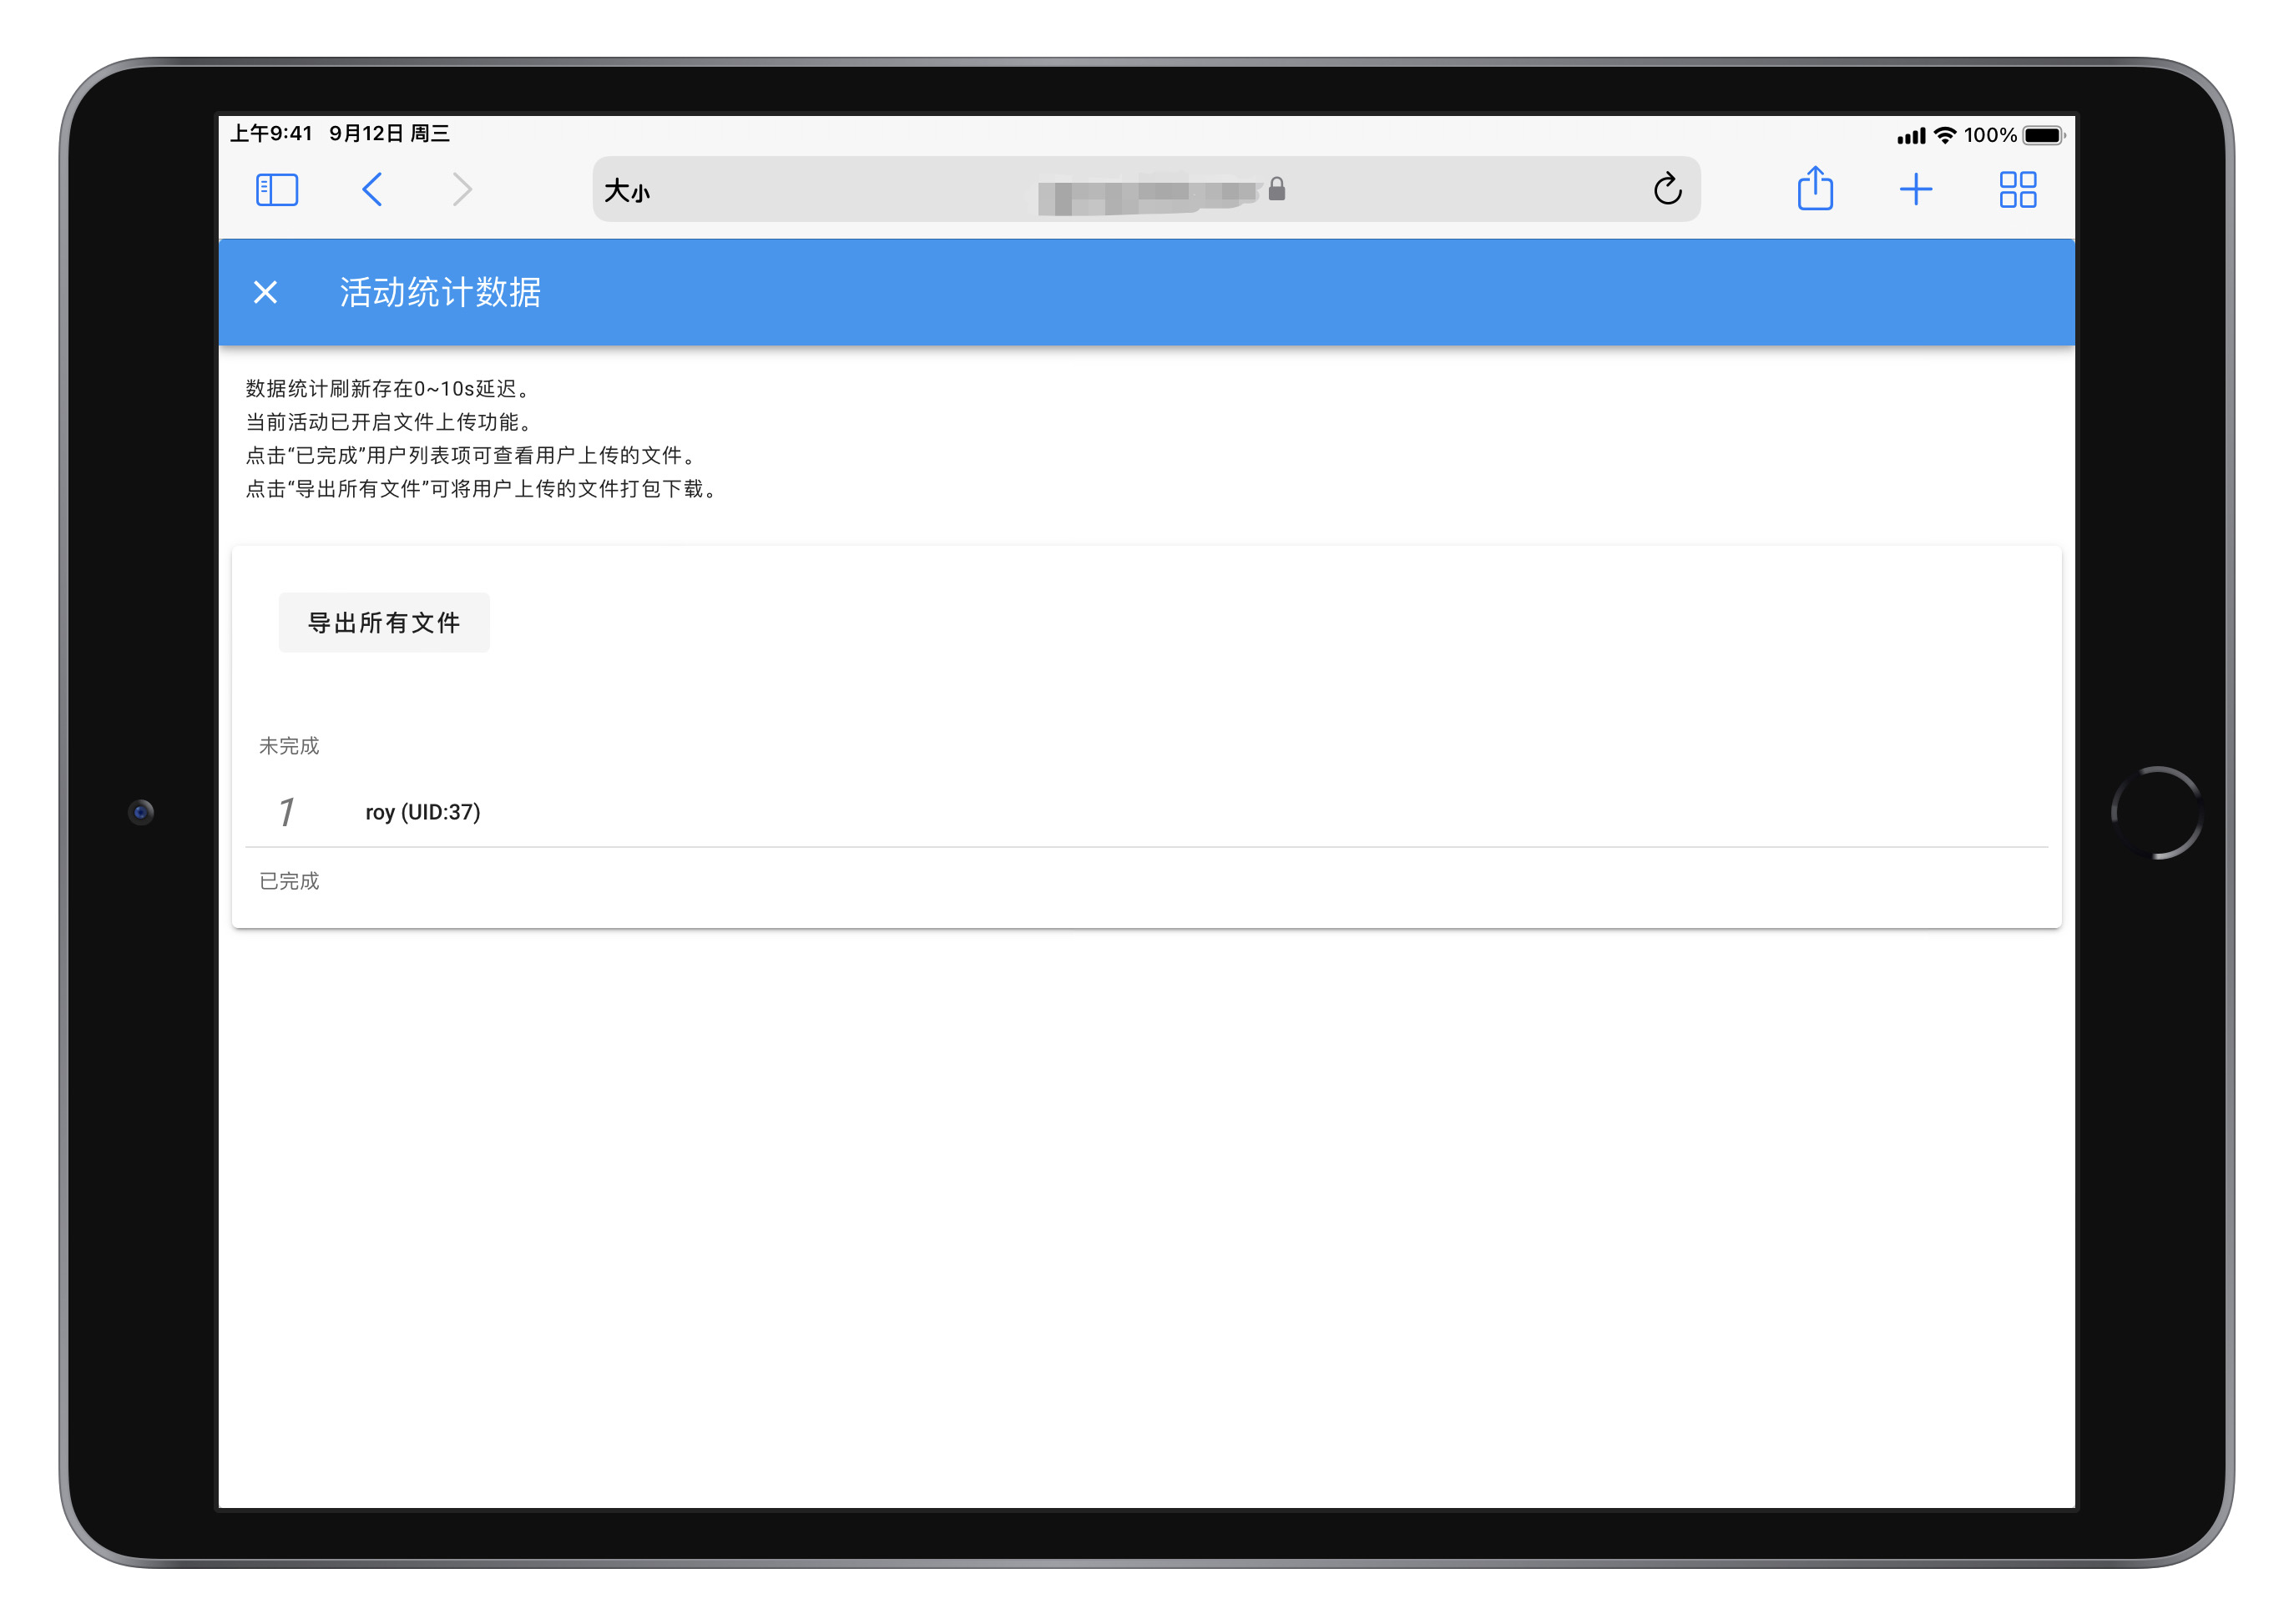Open the 大小 text size menu
The image size is (2294, 1624).
(627, 191)
